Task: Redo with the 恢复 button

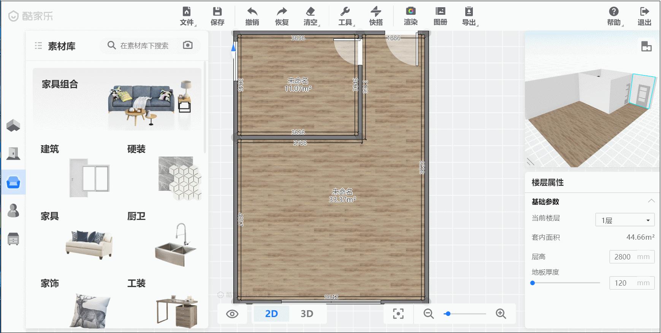Action: tap(282, 16)
